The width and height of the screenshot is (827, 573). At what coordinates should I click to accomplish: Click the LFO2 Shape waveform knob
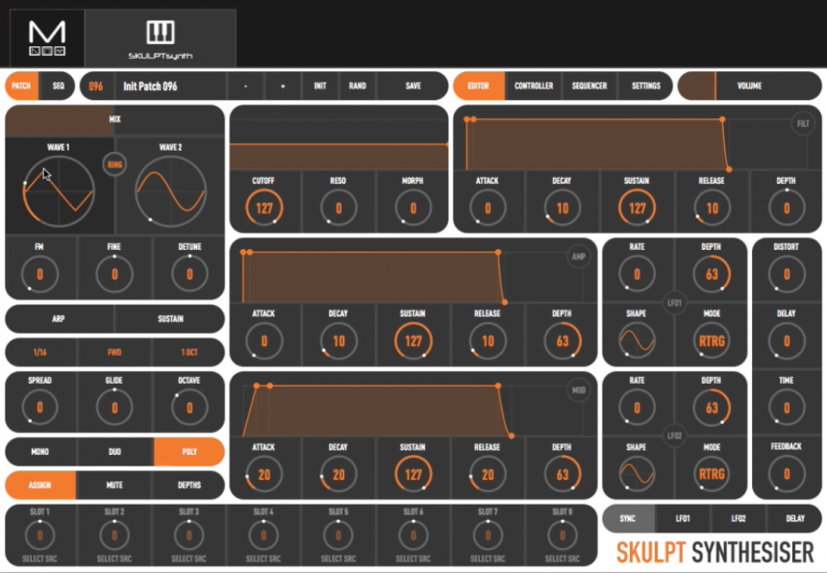(637, 474)
